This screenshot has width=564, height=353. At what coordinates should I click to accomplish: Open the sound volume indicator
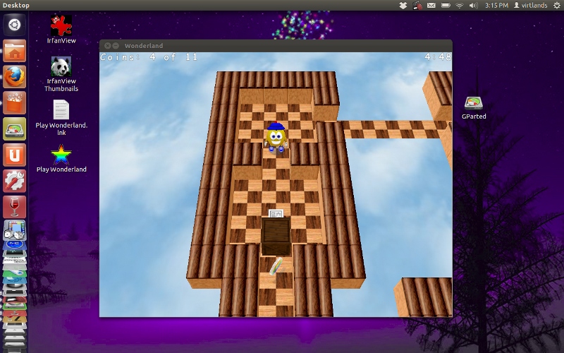(473, 6)
